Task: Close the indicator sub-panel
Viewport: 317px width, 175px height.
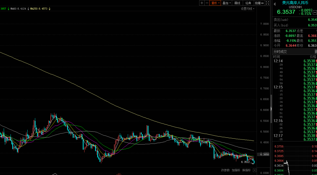Action: [x=254, y=170]
